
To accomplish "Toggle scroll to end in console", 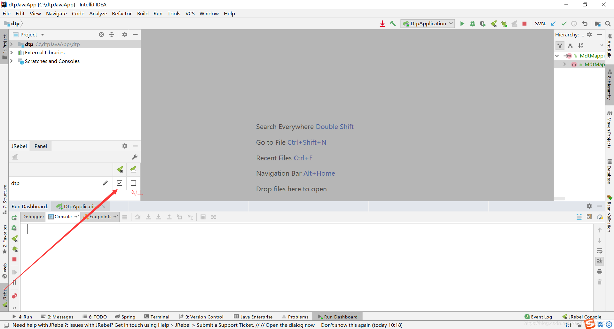I will (600, 261).
